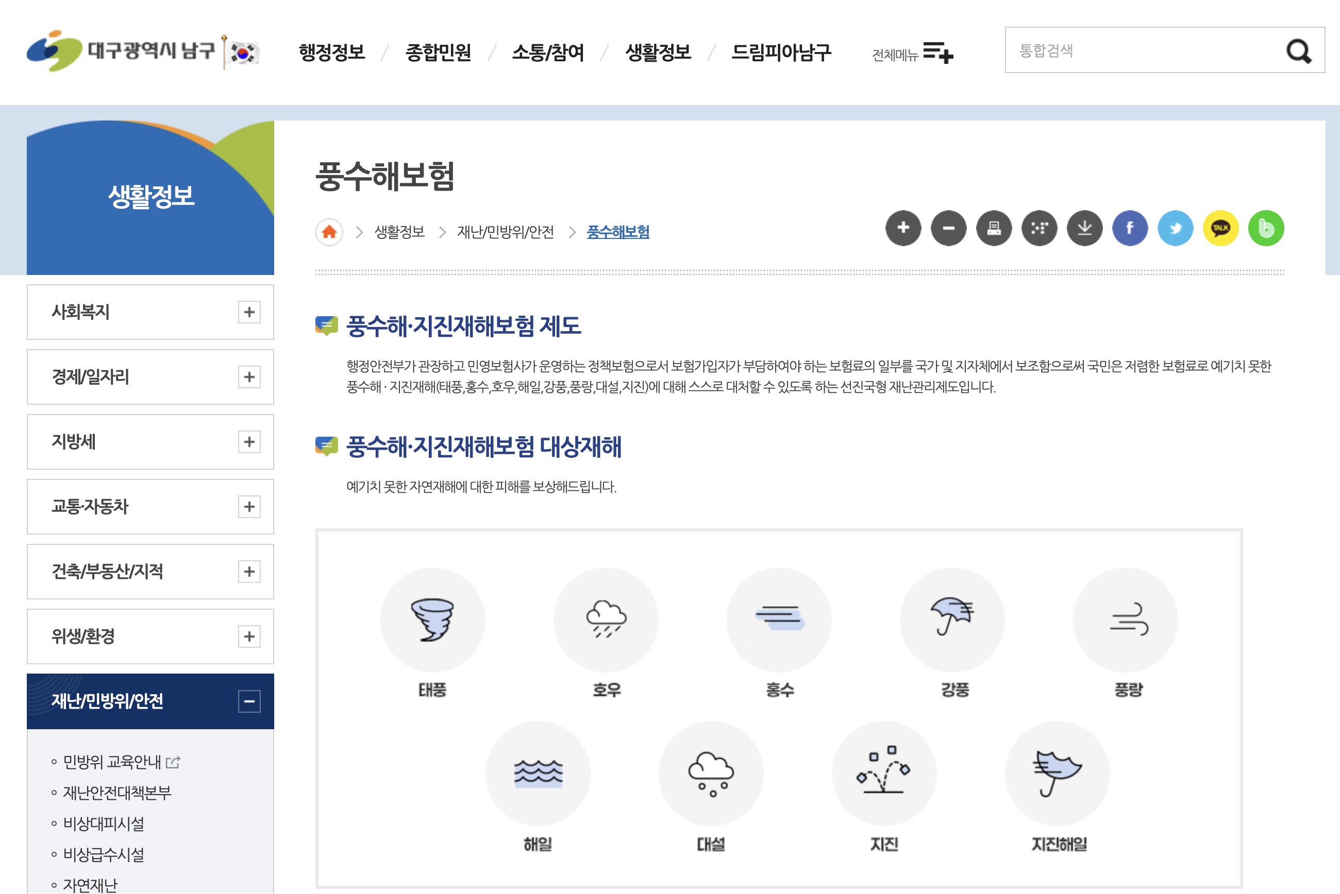Click the zoom in plus icon
This screenshot has height=894, width=1340.
903,228
